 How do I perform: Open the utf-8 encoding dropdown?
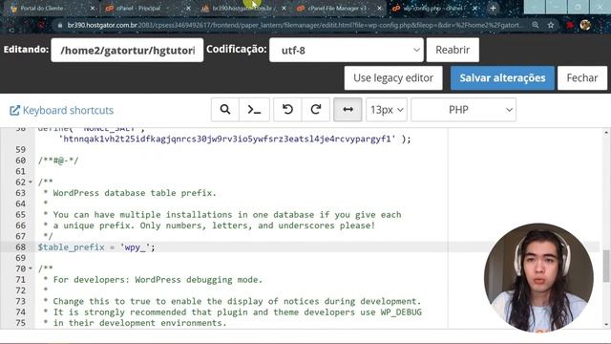346,50
